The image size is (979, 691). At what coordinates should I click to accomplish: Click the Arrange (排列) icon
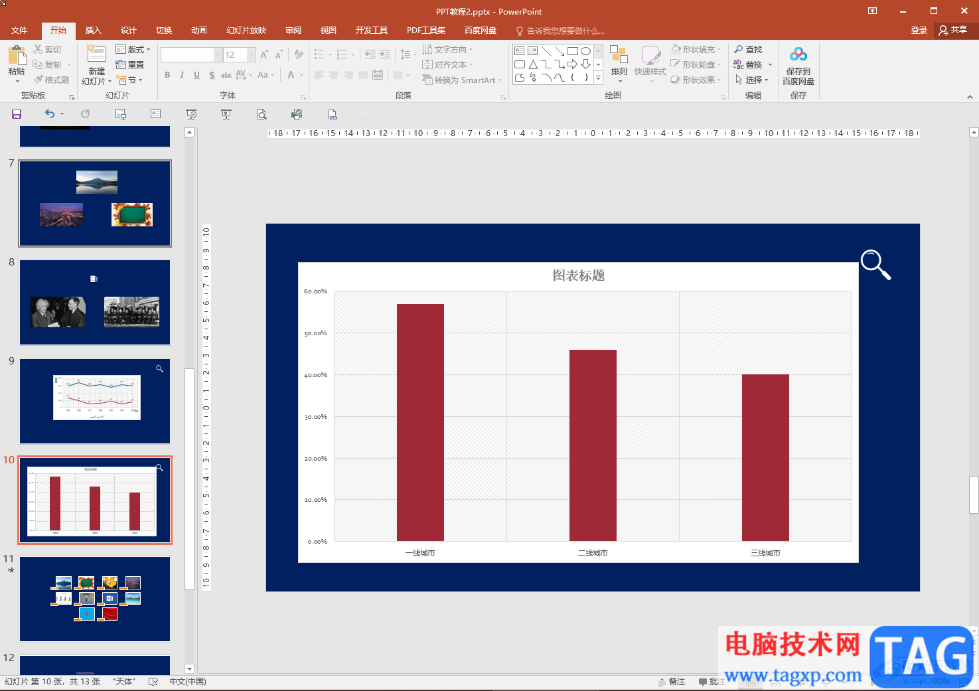tap(619, 55)
